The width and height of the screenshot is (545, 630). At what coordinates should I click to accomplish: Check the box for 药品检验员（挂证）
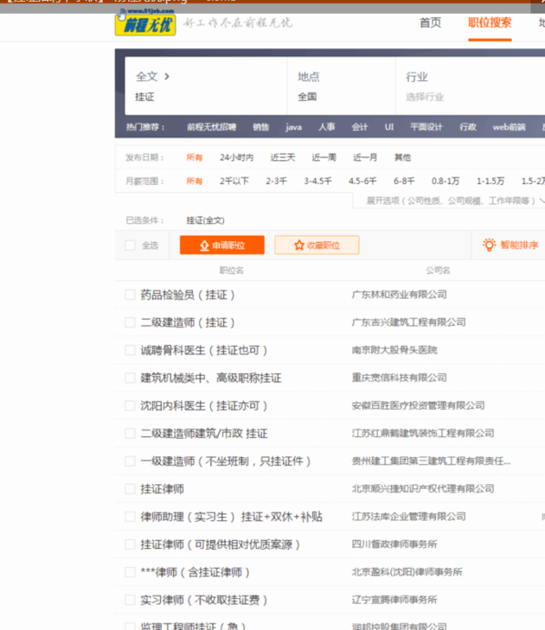coord(130,295)
